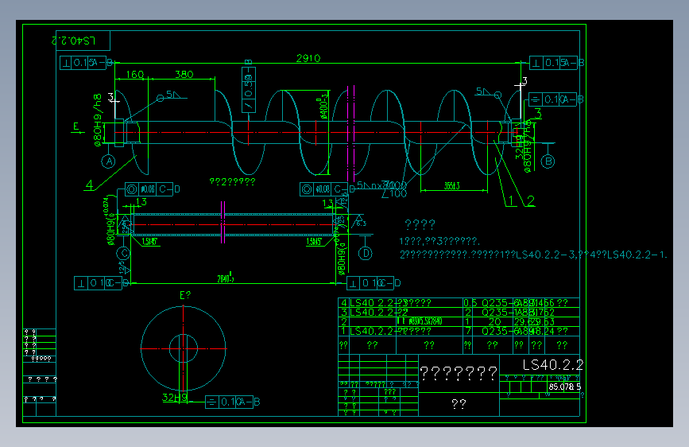The height and width of the screenshot is (447, 689).
Task: Select the symmetry 0.10 A-B frame at the right shaft end
Action: tap(555, 99)
